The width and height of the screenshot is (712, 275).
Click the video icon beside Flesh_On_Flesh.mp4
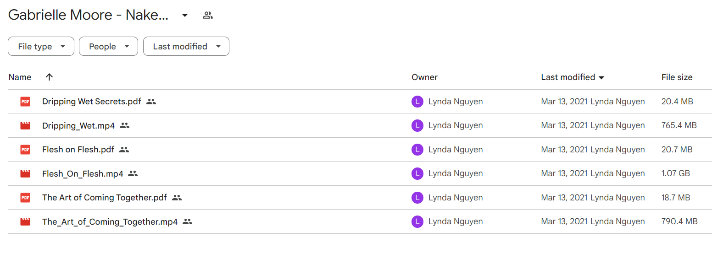tap(25, 173)
